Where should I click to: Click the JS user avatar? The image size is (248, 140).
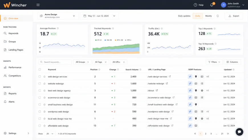223,5
